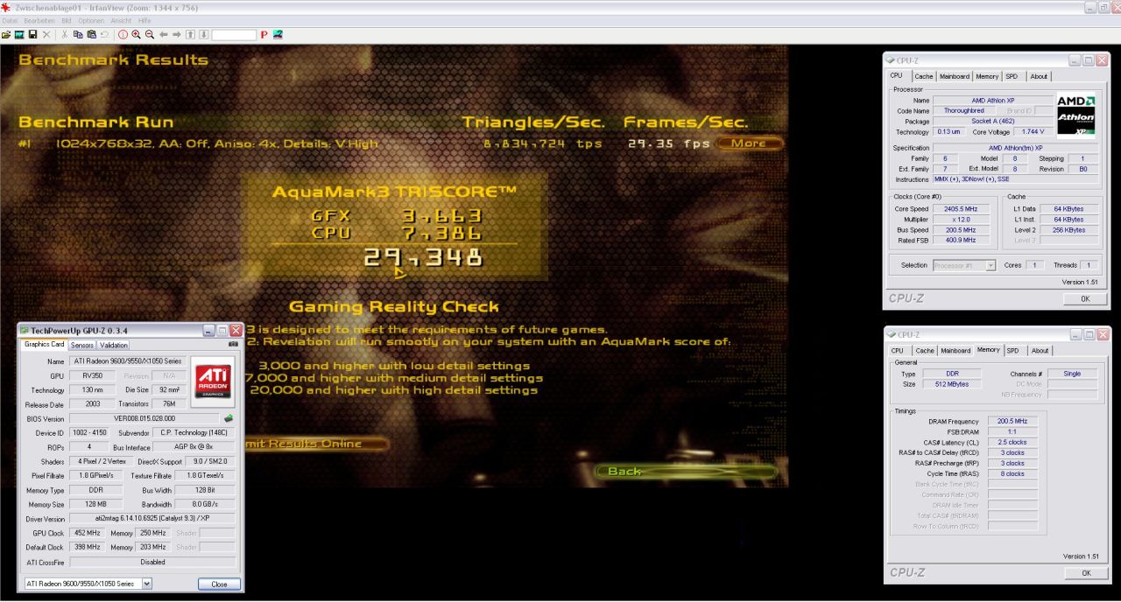The width and height of the screenshot is (1121, 602).
Task: Open the Optionen menu
Action: point(91,20)
